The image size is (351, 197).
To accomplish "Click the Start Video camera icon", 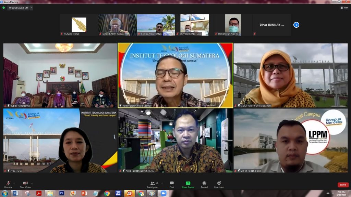I will click(x=25, y=183).
